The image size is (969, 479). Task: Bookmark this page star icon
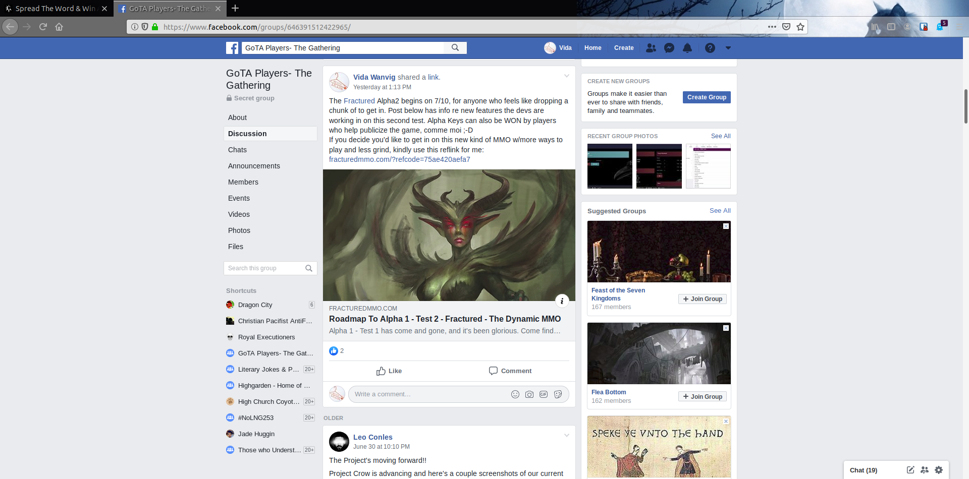(x=800, y=27)
